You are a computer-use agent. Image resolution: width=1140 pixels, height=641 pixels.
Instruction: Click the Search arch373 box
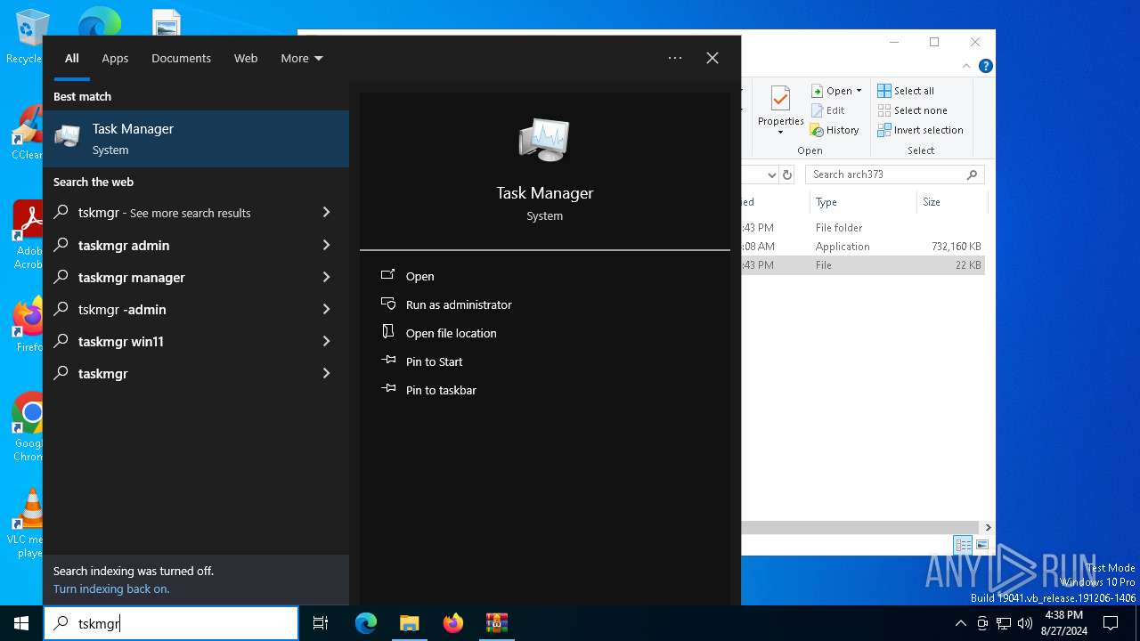(x=894, y=174)
